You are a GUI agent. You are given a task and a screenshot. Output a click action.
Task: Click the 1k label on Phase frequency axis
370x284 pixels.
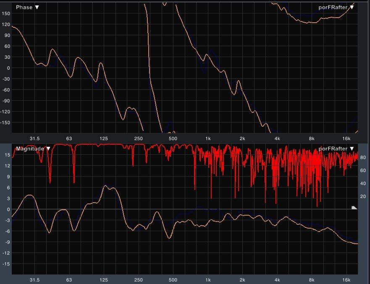[208, 138]
